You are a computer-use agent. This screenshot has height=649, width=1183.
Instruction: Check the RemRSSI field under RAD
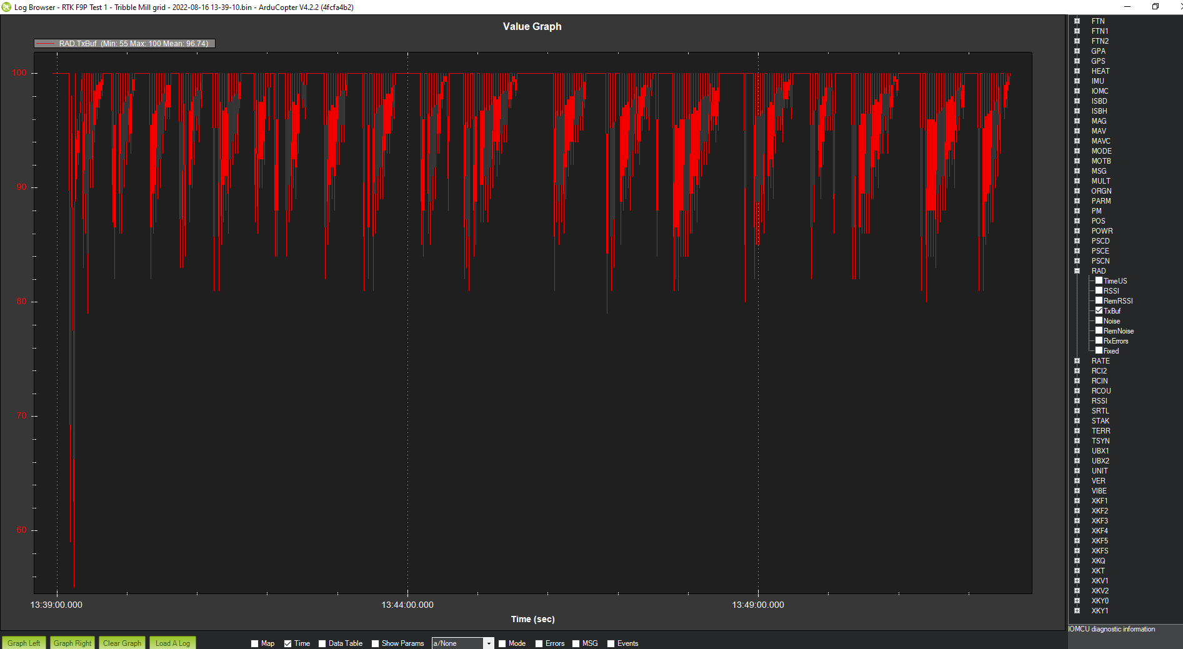tap(1099, 300)
